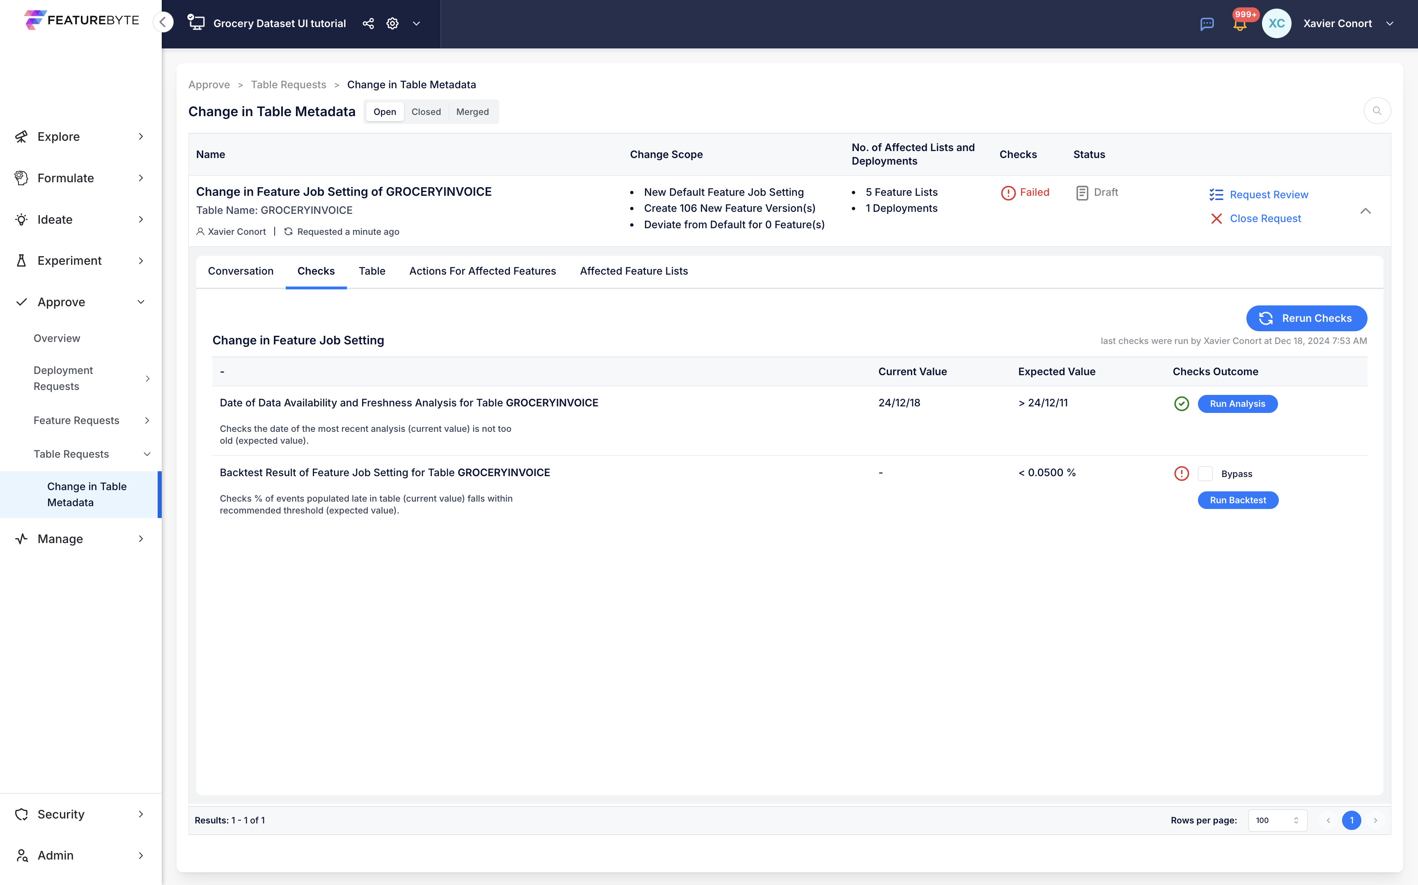Image resolution: width=1418 pixels, height=885 pixels.
Task: Collapse Table Requests submenu chevron
Action: [x=147, y=454]
